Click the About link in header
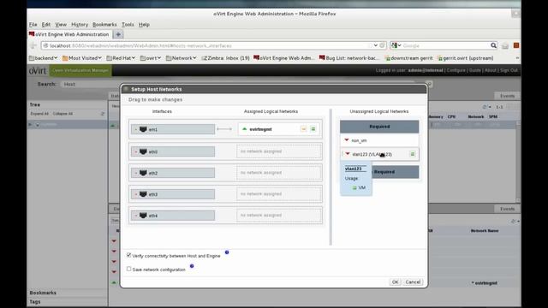Screen dimensions: 548x308 (x=491, y=70)
